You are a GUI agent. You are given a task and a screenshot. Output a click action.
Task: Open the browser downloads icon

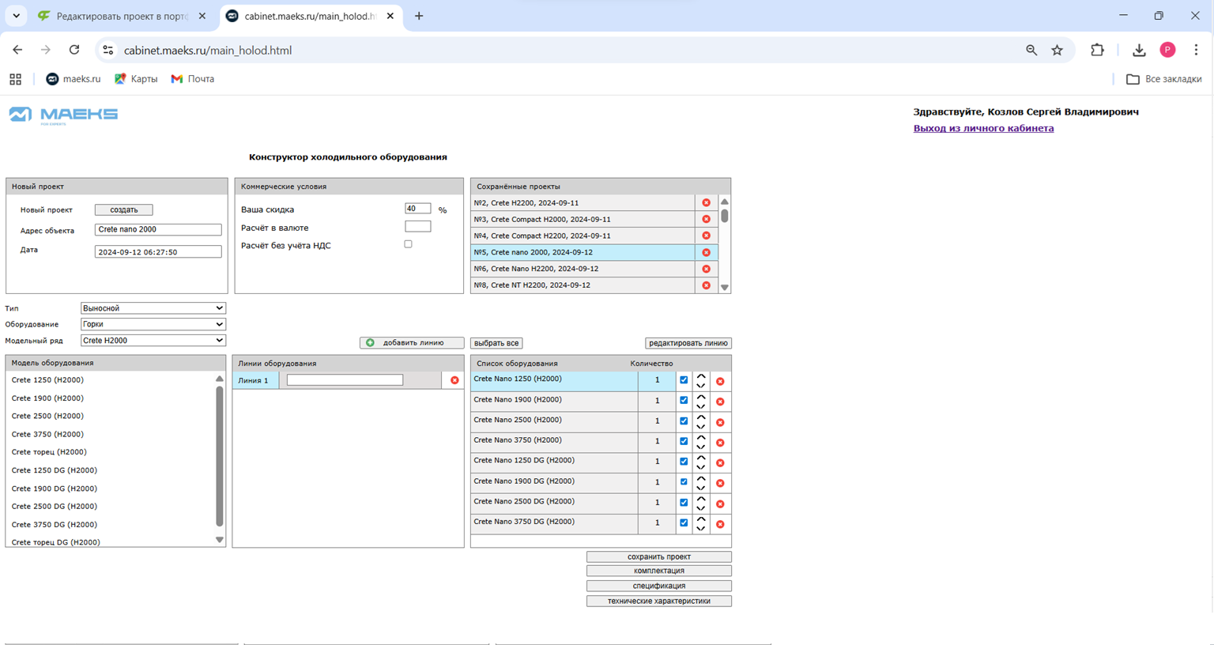point(1139,50)
